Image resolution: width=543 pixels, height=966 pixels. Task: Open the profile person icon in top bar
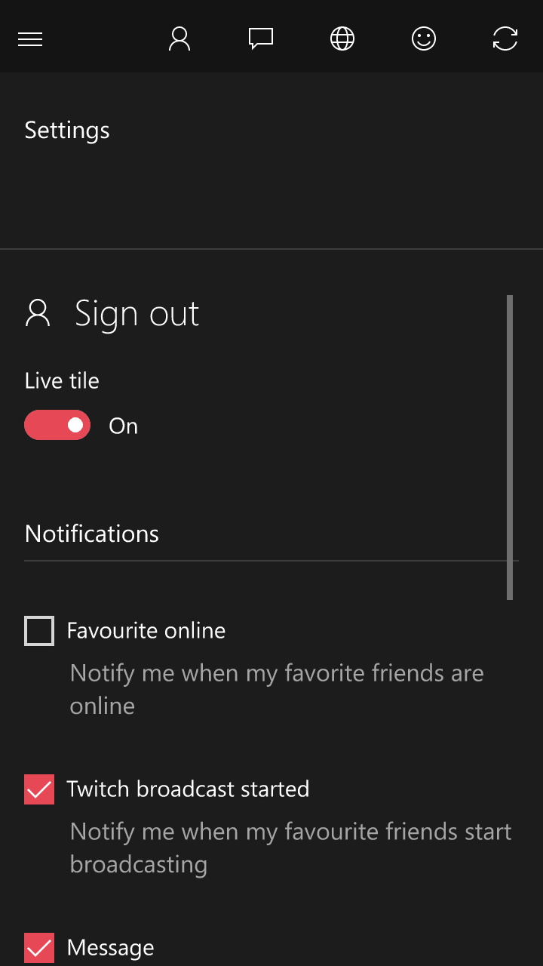point(179,38)
